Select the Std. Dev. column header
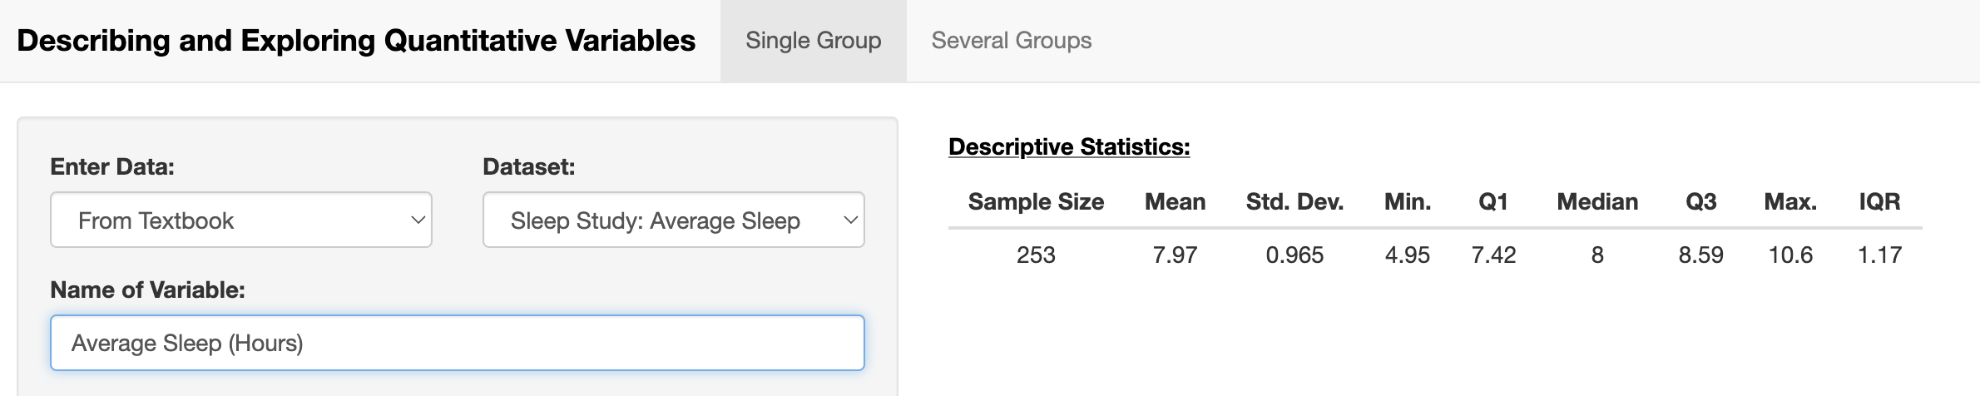Image resolution: width=1980 pixels, height=396 pixels. 1294,201
